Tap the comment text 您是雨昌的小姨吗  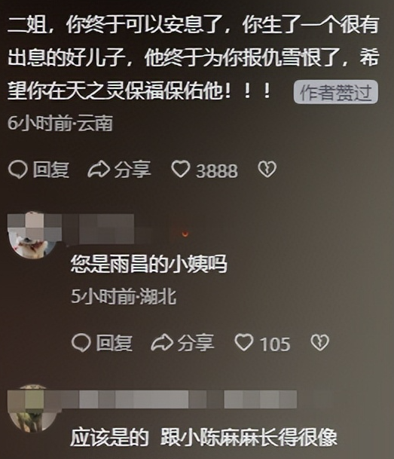point(149,264)
